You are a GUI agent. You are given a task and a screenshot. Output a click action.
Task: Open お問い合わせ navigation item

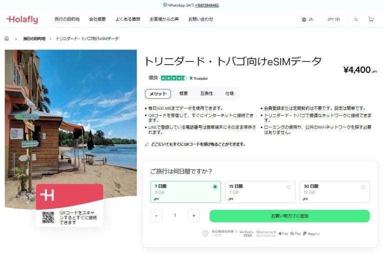(x=200, y=19)
